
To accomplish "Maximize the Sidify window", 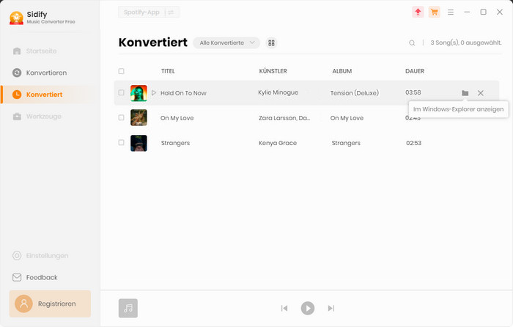I will point(483,12).
